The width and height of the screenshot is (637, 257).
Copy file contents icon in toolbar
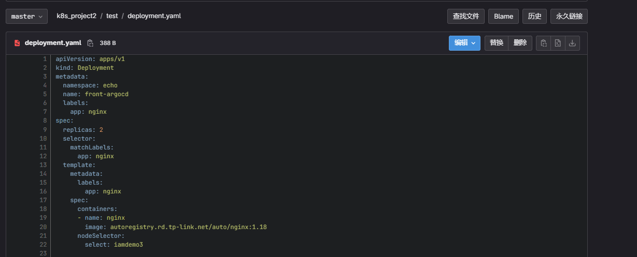click(x=544, y=43)
